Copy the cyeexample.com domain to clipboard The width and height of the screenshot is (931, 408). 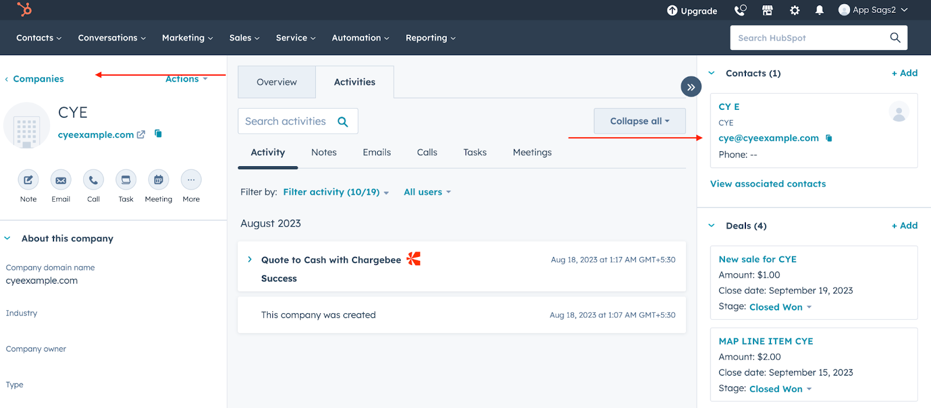[158, 134]
